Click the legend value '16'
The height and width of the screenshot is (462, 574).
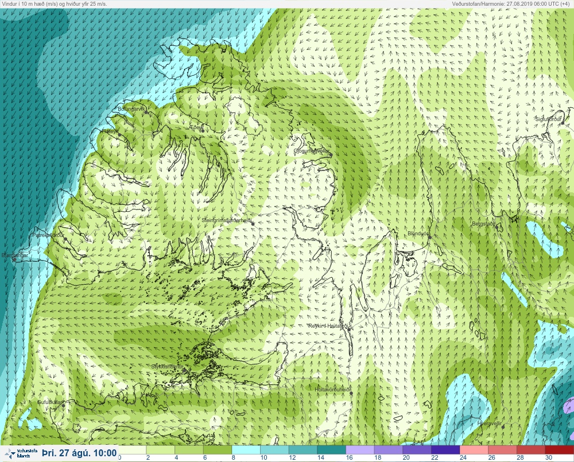pos(349,457)
